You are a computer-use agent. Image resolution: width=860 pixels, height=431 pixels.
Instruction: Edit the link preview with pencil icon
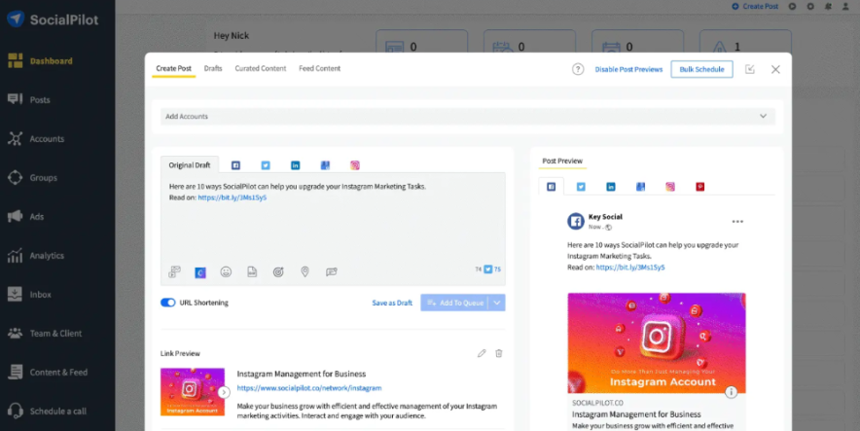click(482, 353)
